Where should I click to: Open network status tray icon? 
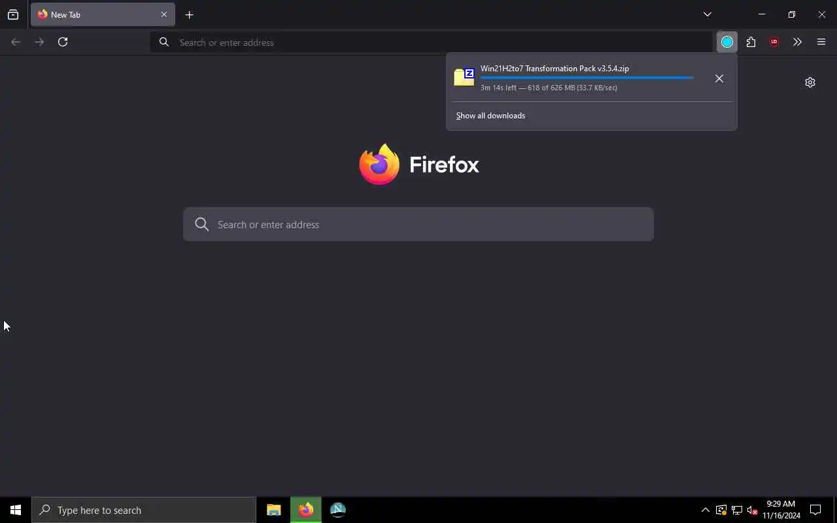pyautogui.click(x=737, y=510)
